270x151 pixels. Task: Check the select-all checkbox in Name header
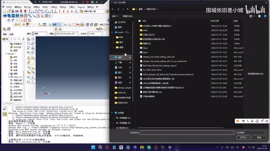point(140,21)
